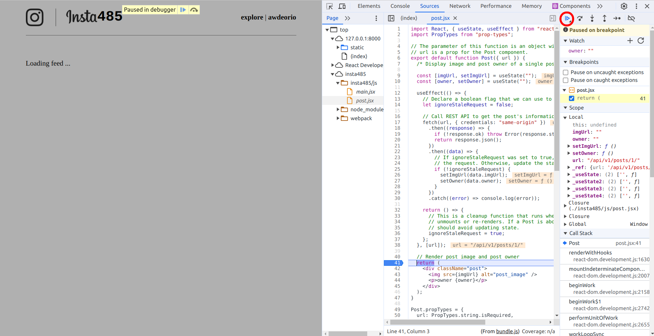Close the DevTools panel
The image size is (654, 336).
[648, 6]
